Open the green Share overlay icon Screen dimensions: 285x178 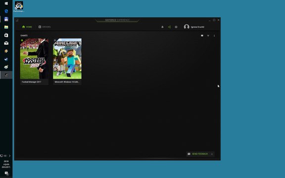coord(169,27)
